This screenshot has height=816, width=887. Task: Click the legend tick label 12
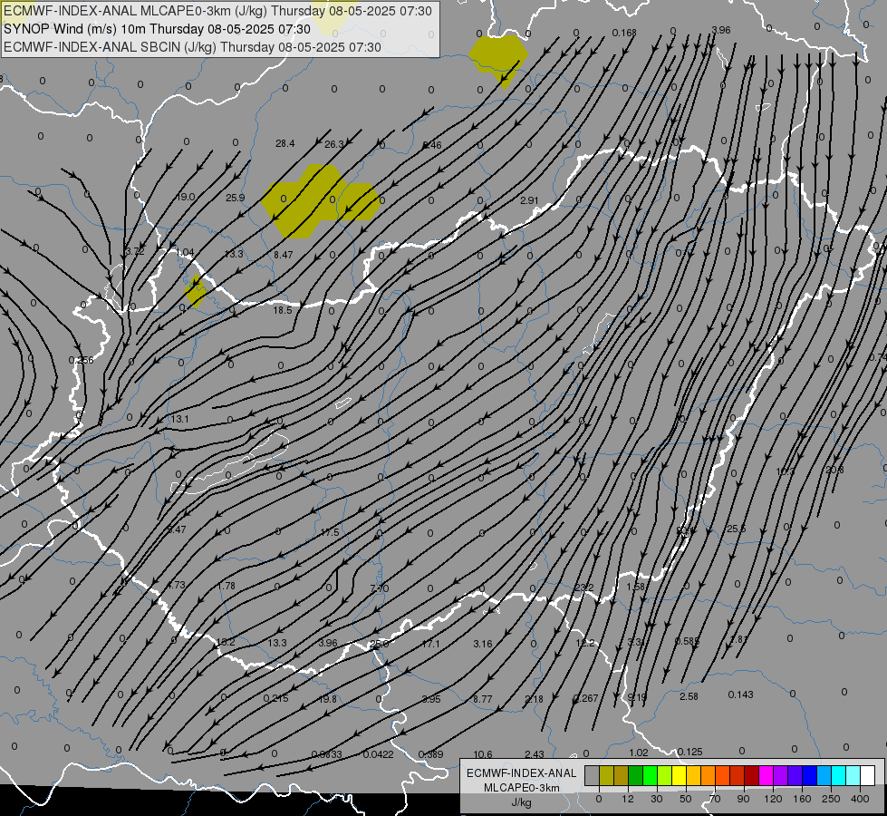[x=627, y=799]
